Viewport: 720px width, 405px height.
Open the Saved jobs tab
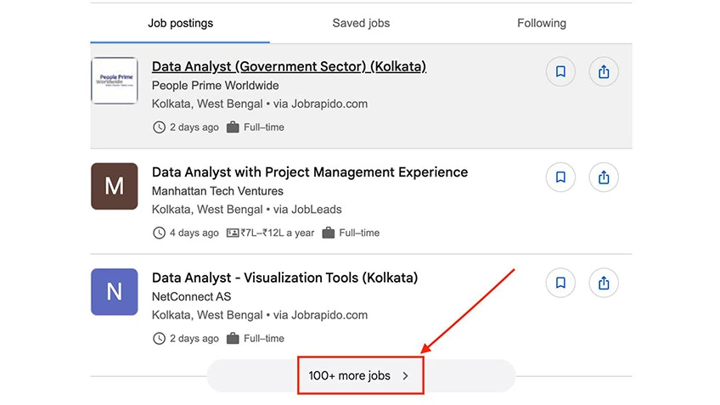[x=361, y=24]
